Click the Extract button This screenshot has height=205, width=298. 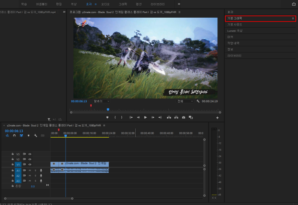point(176,117)
